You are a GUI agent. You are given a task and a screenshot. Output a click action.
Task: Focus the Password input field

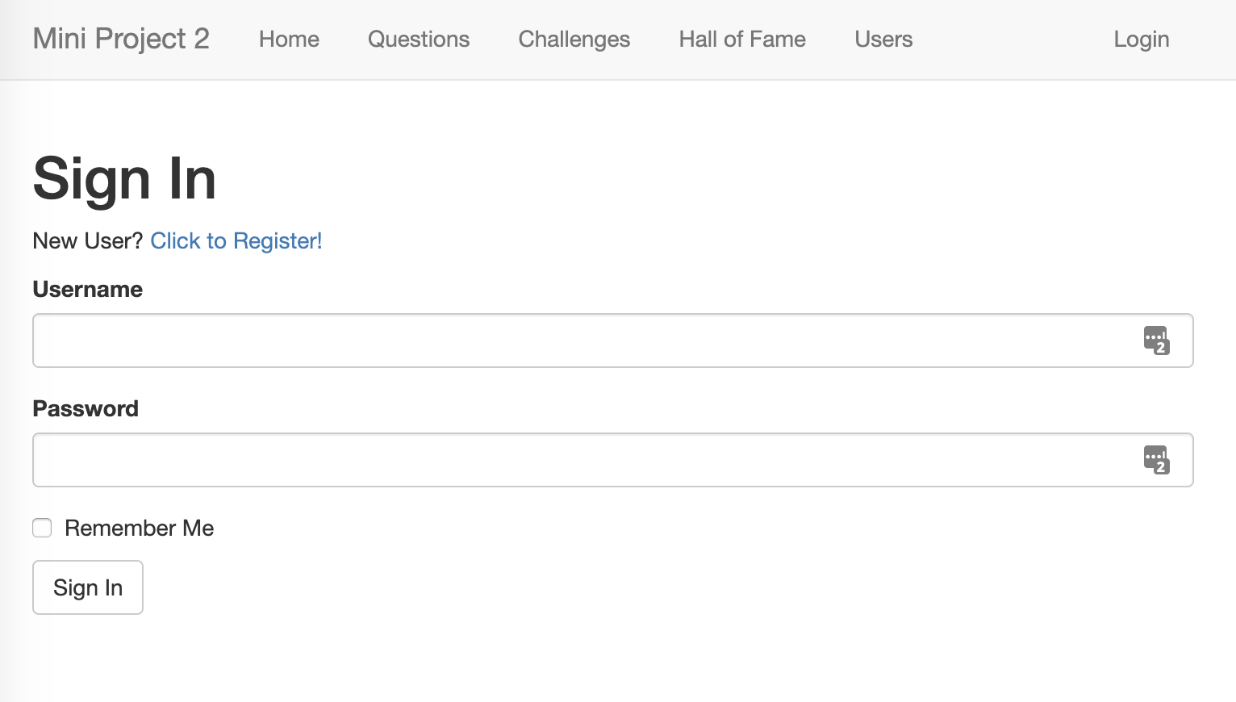pos(613,460)
